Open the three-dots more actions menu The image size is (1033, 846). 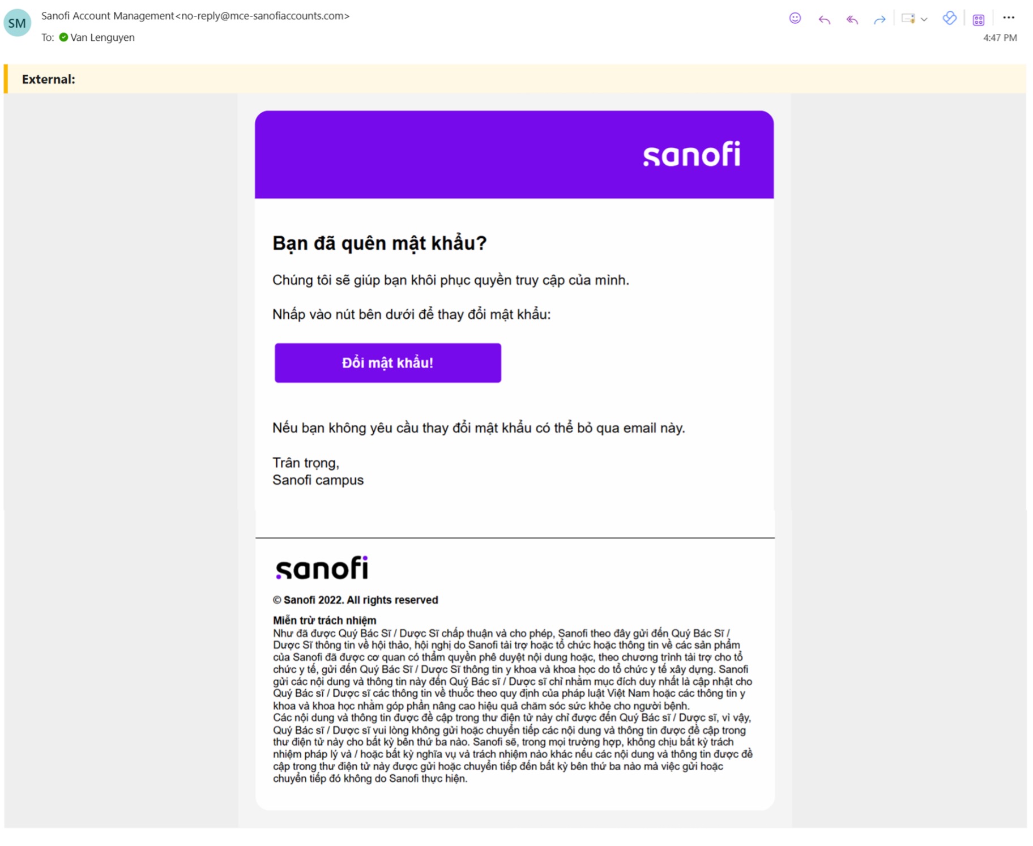tap(1008, 18)
